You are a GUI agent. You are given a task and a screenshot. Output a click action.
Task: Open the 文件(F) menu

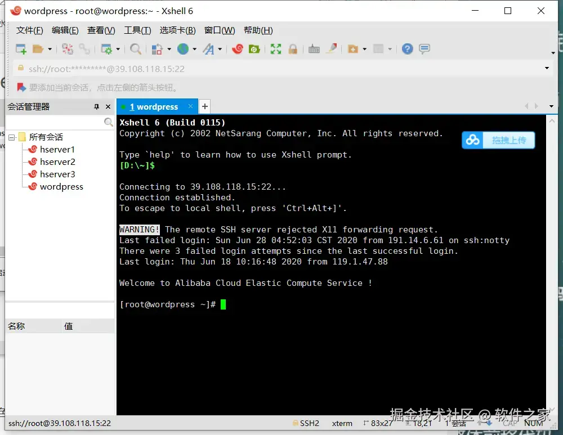pos(29,30)
